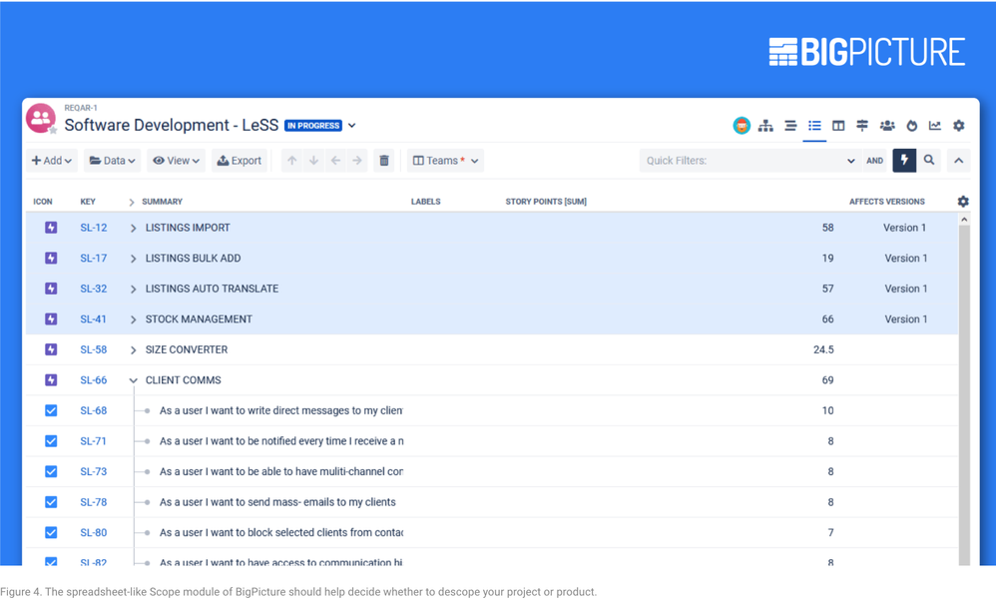Open the user avatar icon
Screen dimensions: 996x606
[742, 125]
